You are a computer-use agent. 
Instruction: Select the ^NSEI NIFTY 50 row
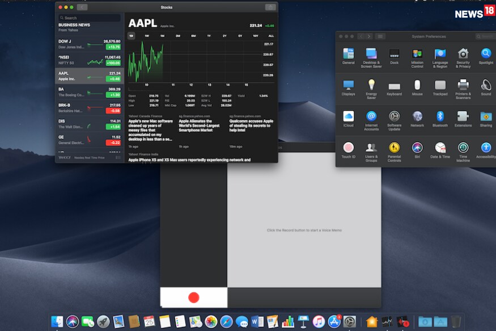[90, 60]
